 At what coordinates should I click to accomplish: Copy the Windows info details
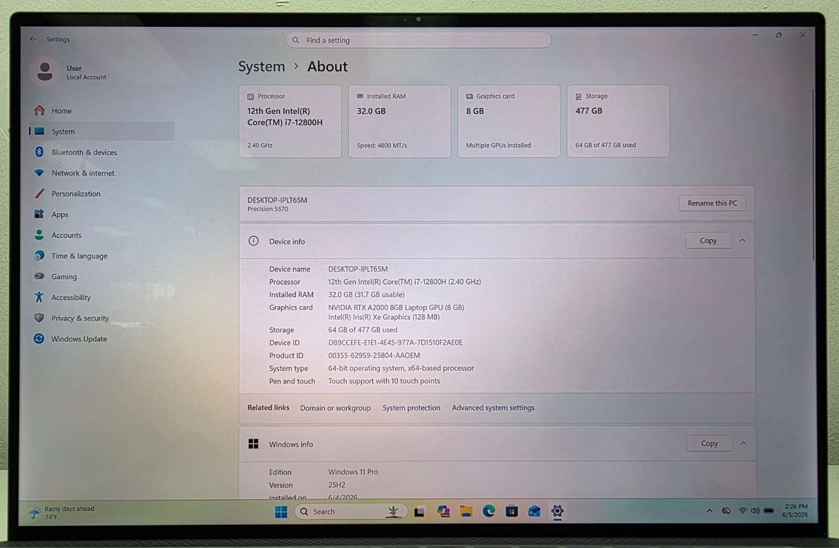709,444
